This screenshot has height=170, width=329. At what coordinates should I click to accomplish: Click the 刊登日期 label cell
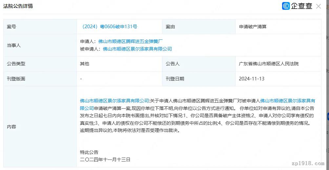(175, 79)
